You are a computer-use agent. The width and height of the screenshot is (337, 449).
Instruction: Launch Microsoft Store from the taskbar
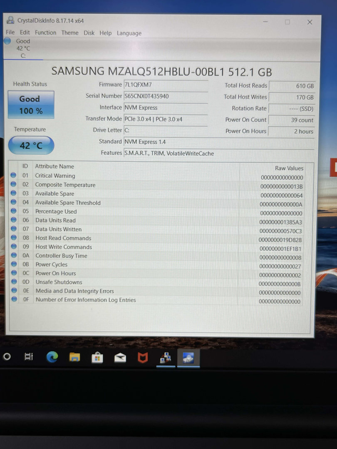[x=97, y=357]
